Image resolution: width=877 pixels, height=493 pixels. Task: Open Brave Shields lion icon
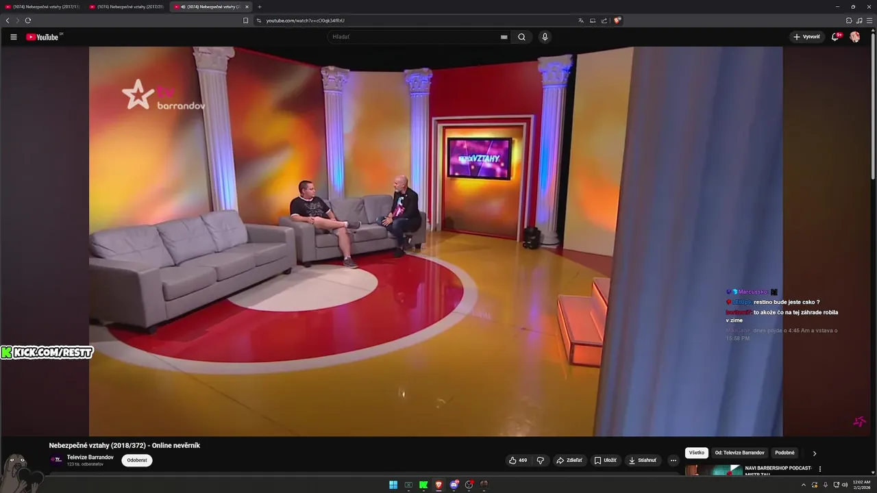617,21
